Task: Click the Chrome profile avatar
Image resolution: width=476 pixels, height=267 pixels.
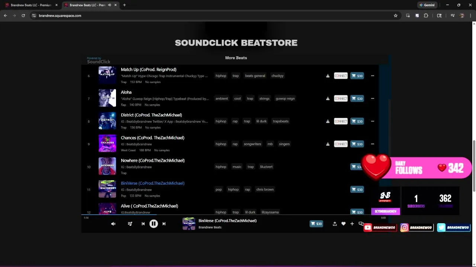Action: [462, 16]
